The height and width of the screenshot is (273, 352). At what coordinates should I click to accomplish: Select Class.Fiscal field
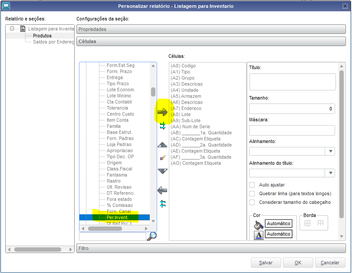(x=119, y=169)
